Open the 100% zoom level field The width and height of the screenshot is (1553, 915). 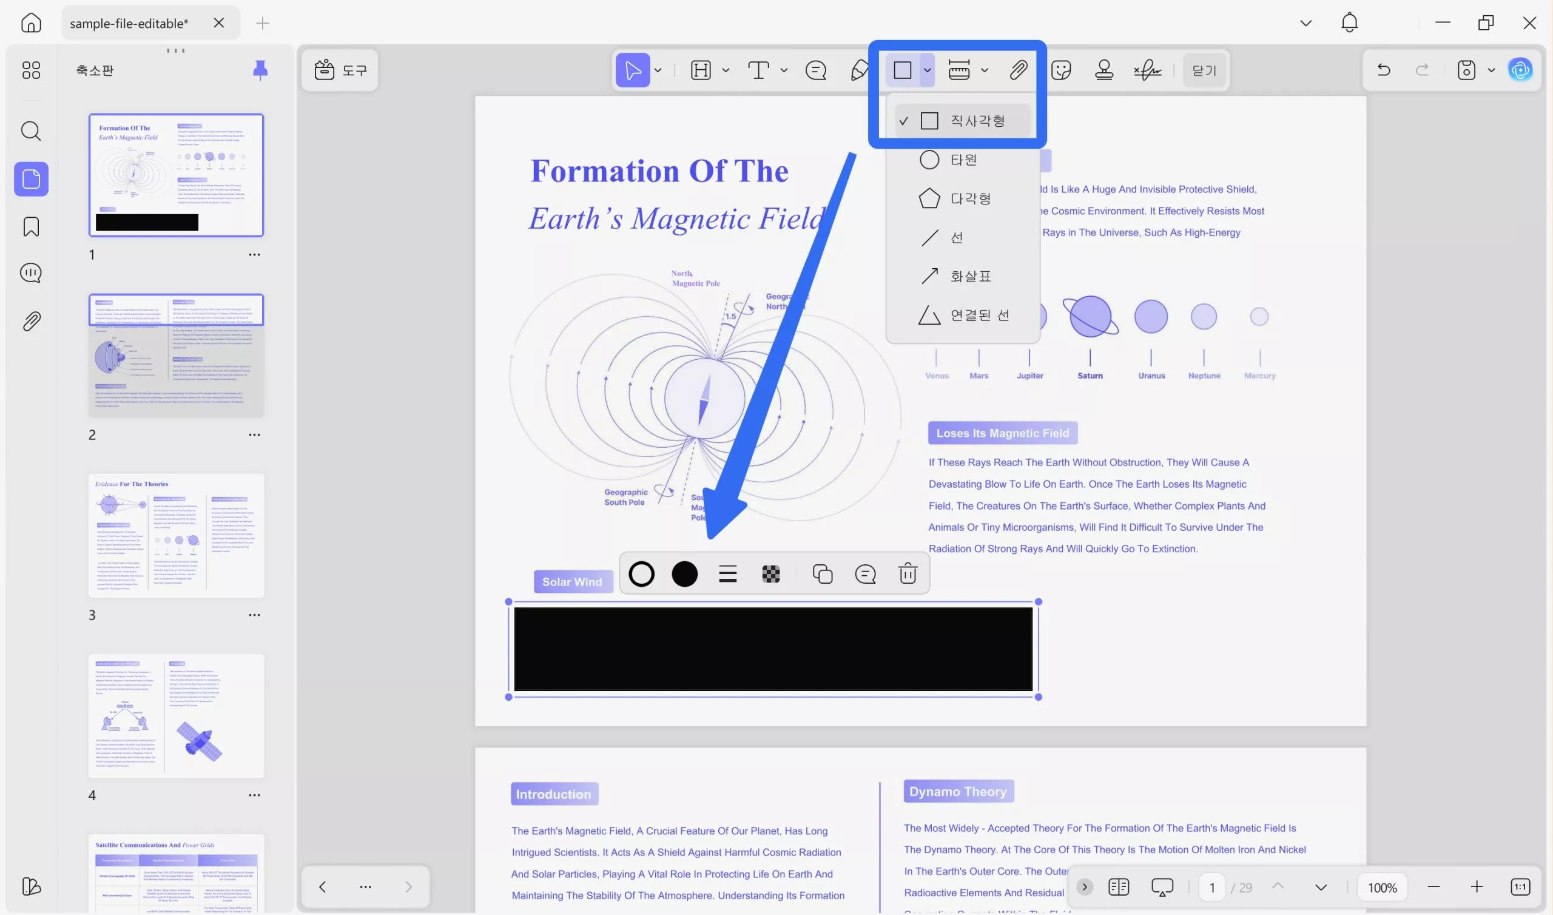(1383, 887)
